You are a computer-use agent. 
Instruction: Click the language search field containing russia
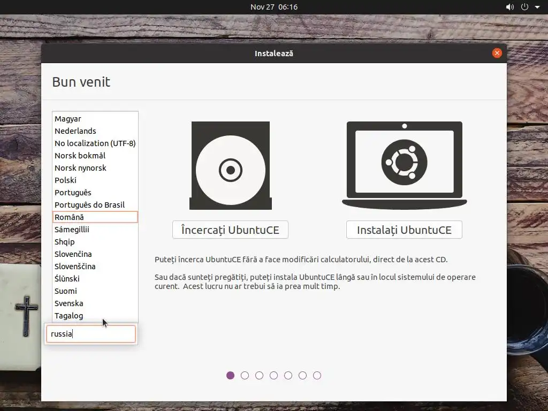pyautogui.click(x=91, y=334)
